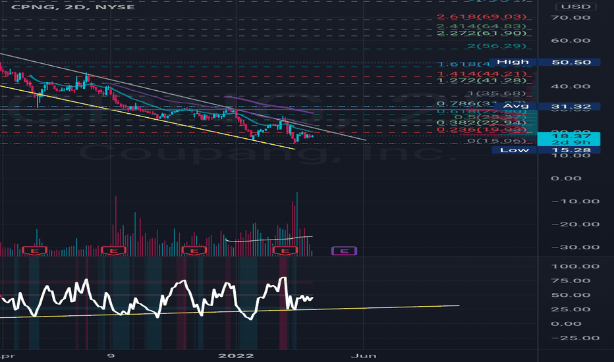
Task: Click the 75.00 oscillator scale value
Action: tap(571, 281)
